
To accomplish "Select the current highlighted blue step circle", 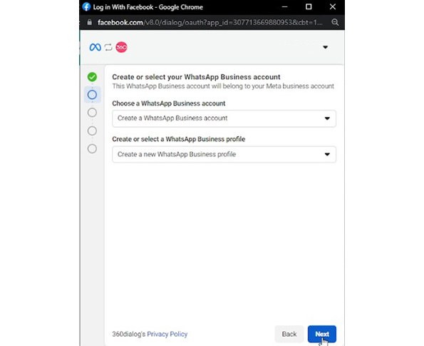I will (x=92, y=95).
